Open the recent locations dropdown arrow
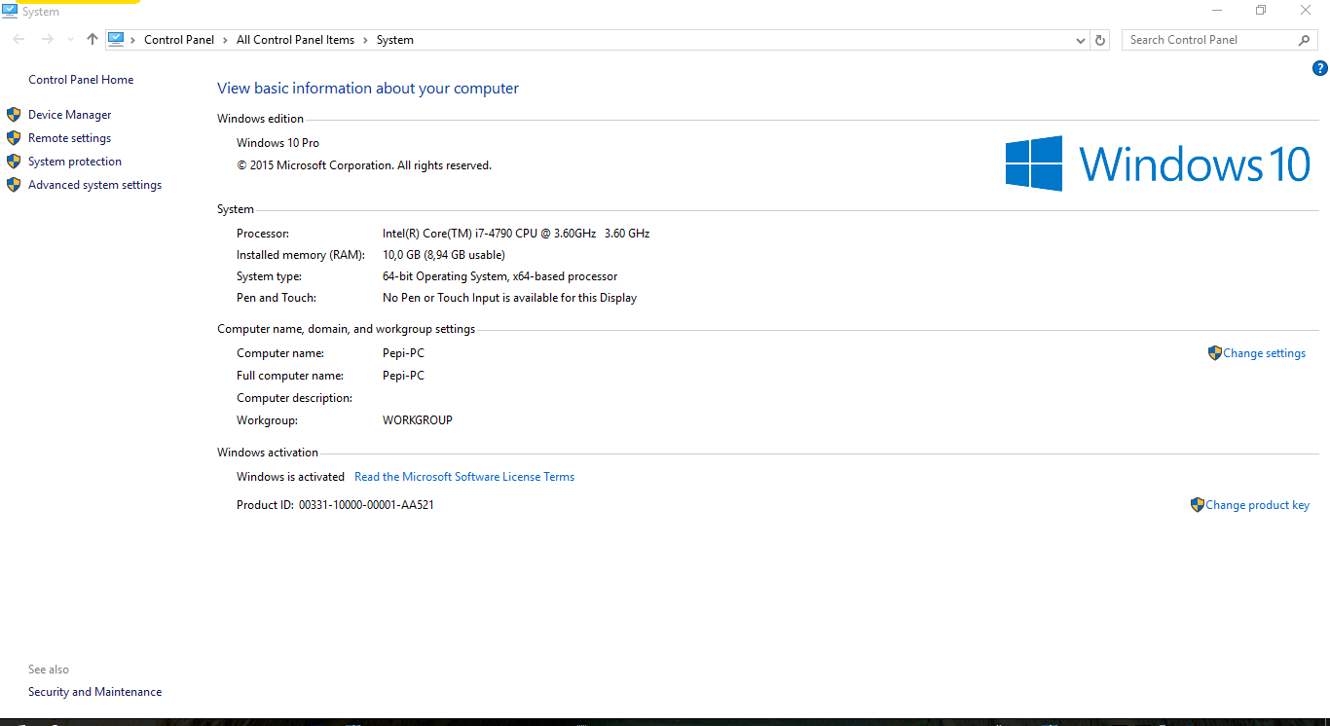Screen dimensions: 1330x726 [70, 40]
